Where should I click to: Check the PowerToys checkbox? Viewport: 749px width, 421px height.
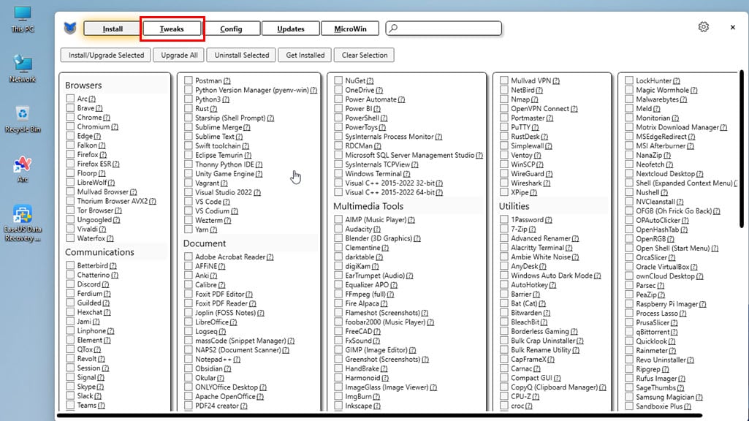click(x=338, y=127)
